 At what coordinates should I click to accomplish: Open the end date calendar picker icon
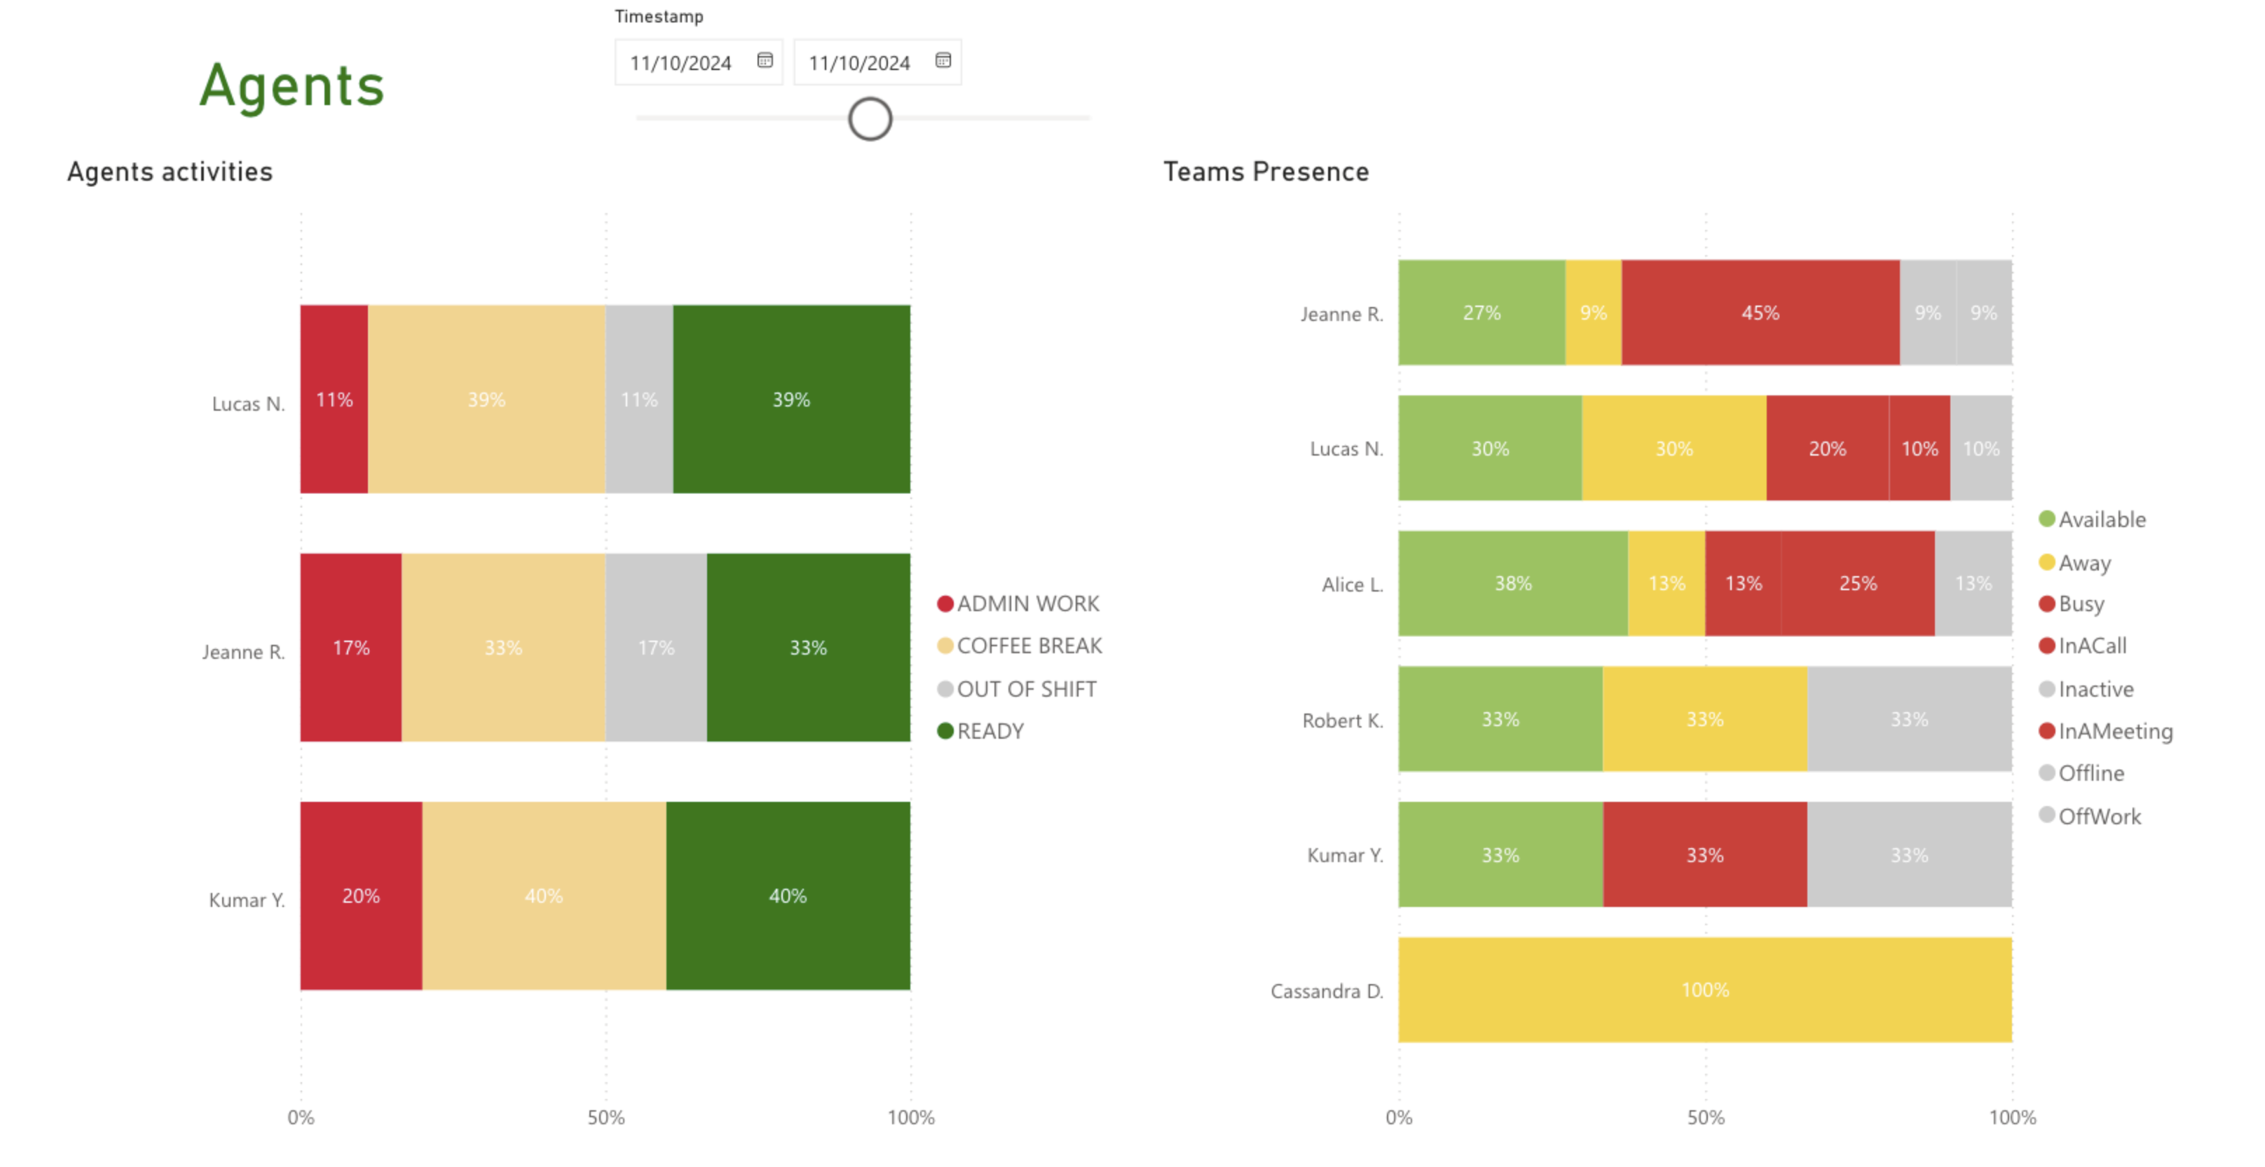click(x=943, y=61)
